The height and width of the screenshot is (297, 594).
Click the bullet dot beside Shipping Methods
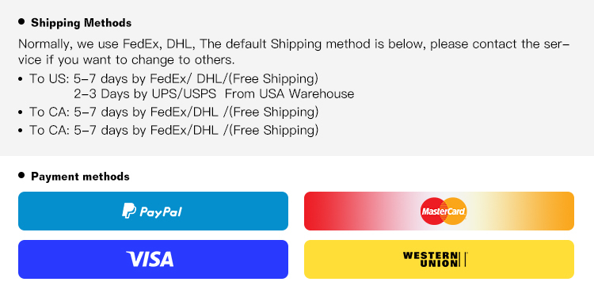pyautogui.click(x=21, y=21)
